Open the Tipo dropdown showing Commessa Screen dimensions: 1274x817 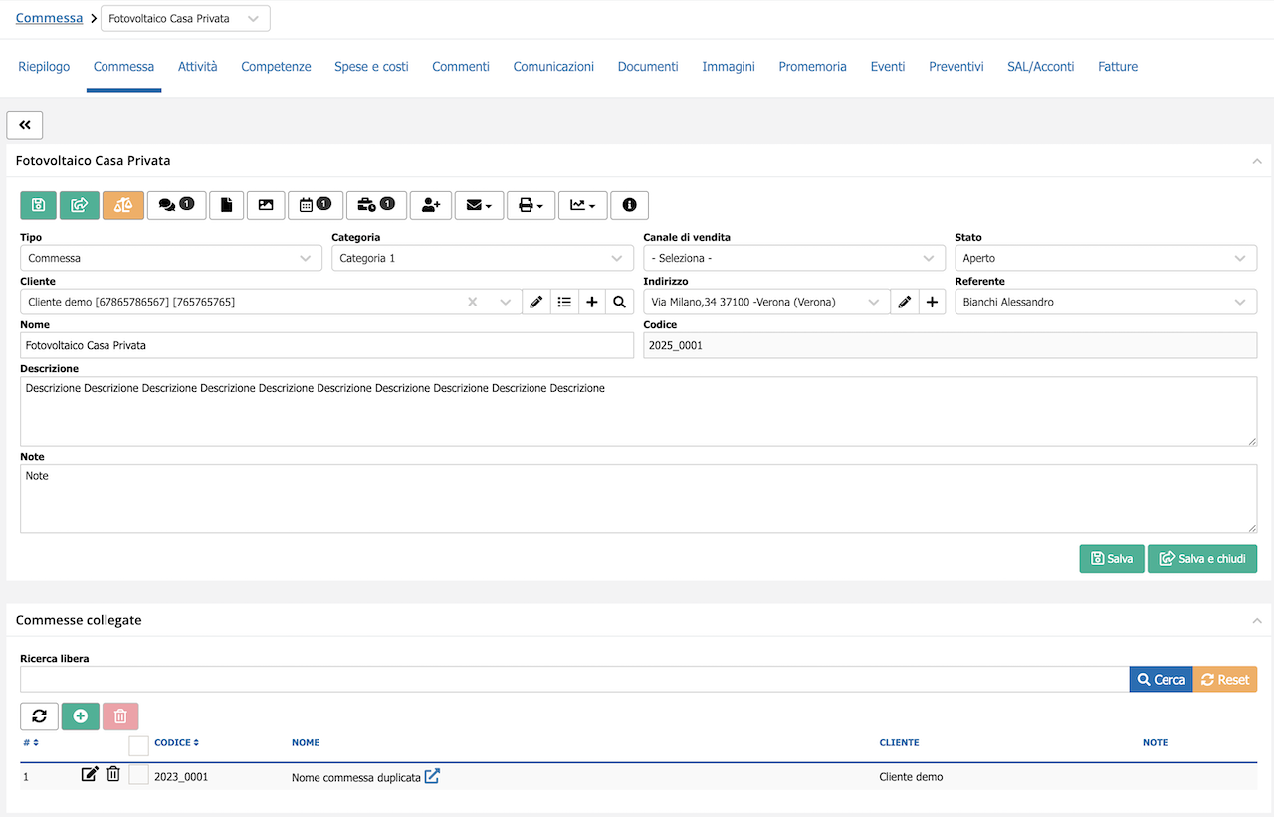pos(171,258)
